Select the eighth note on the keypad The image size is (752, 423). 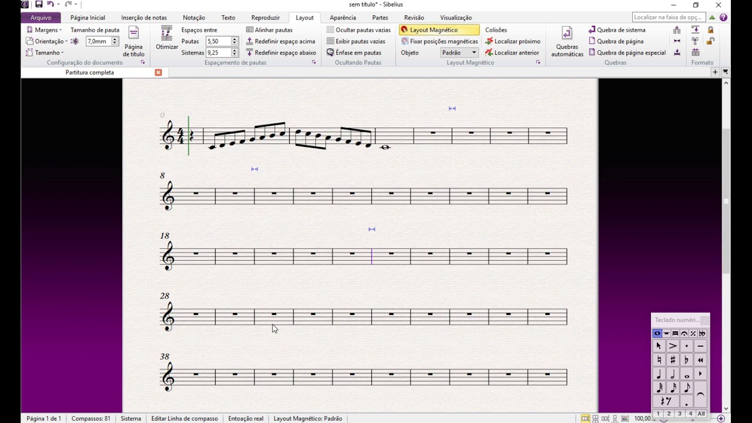click(x=687, y=388)
